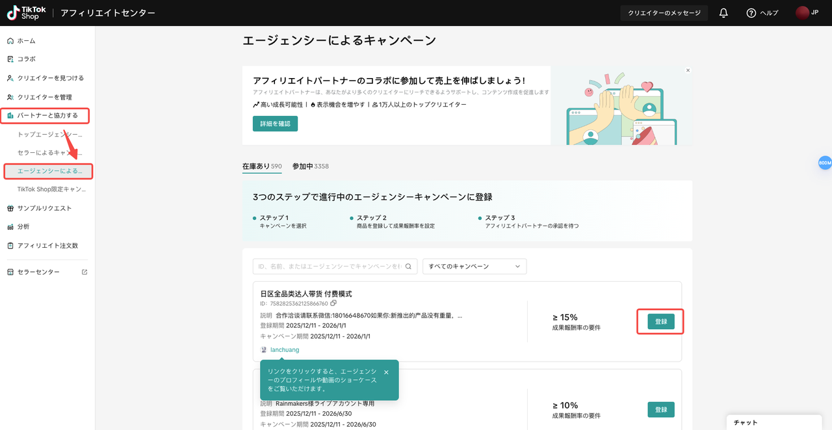The height and width of the screenshot is (430, 832).
Task: Click the lanchuang agency avatar
Action: [x=264, y=350]
